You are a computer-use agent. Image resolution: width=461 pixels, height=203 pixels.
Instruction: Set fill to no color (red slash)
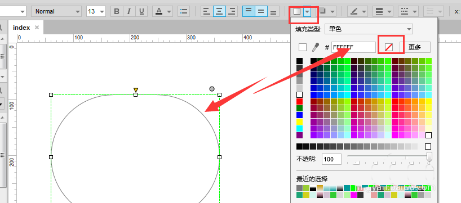pyautogui.click(x=389, y=47)
